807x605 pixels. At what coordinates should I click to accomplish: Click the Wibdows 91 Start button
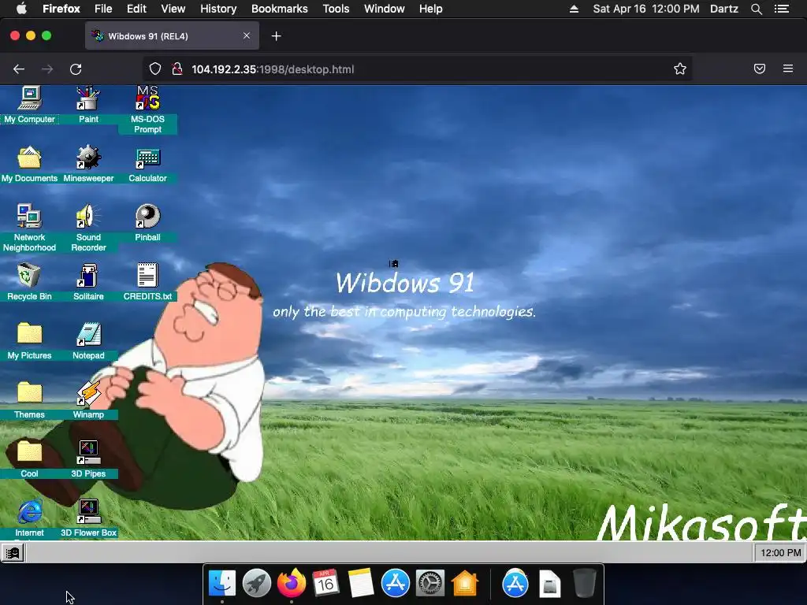pos(13,553)
